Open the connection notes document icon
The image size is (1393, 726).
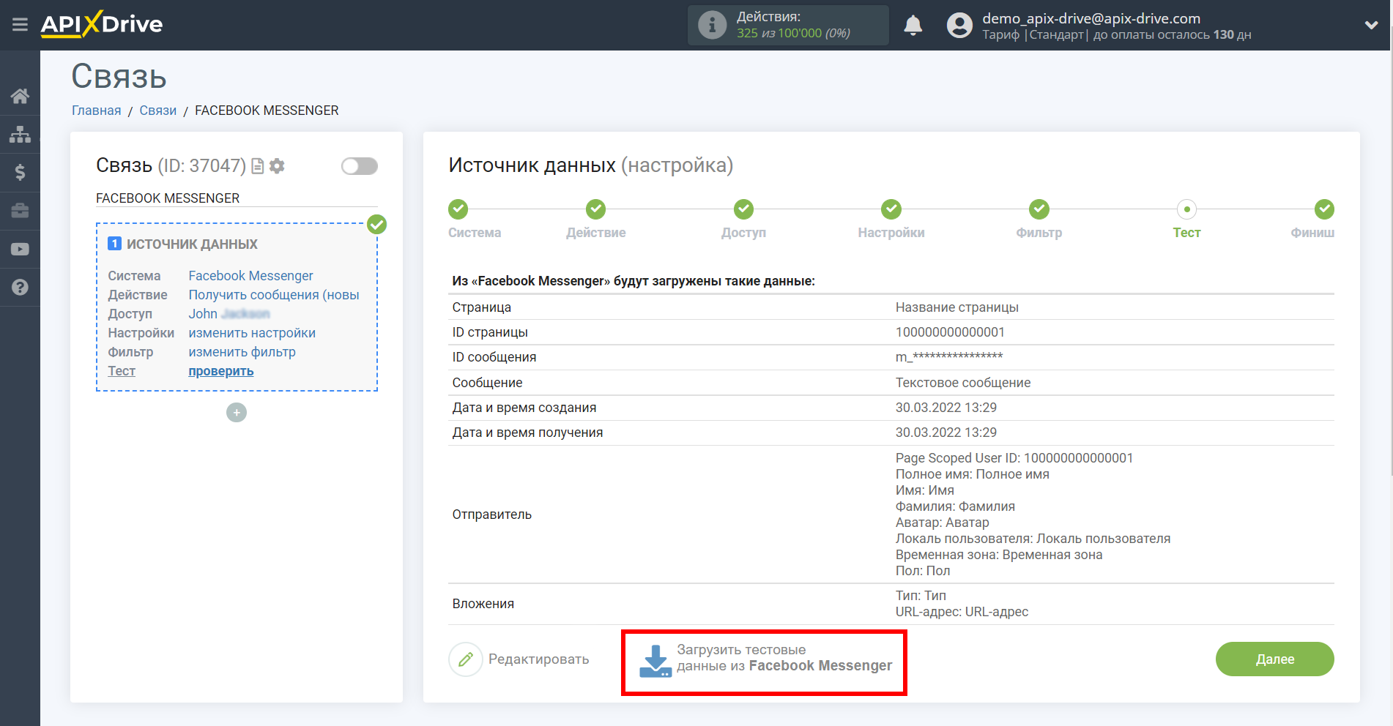coord(257,166)
